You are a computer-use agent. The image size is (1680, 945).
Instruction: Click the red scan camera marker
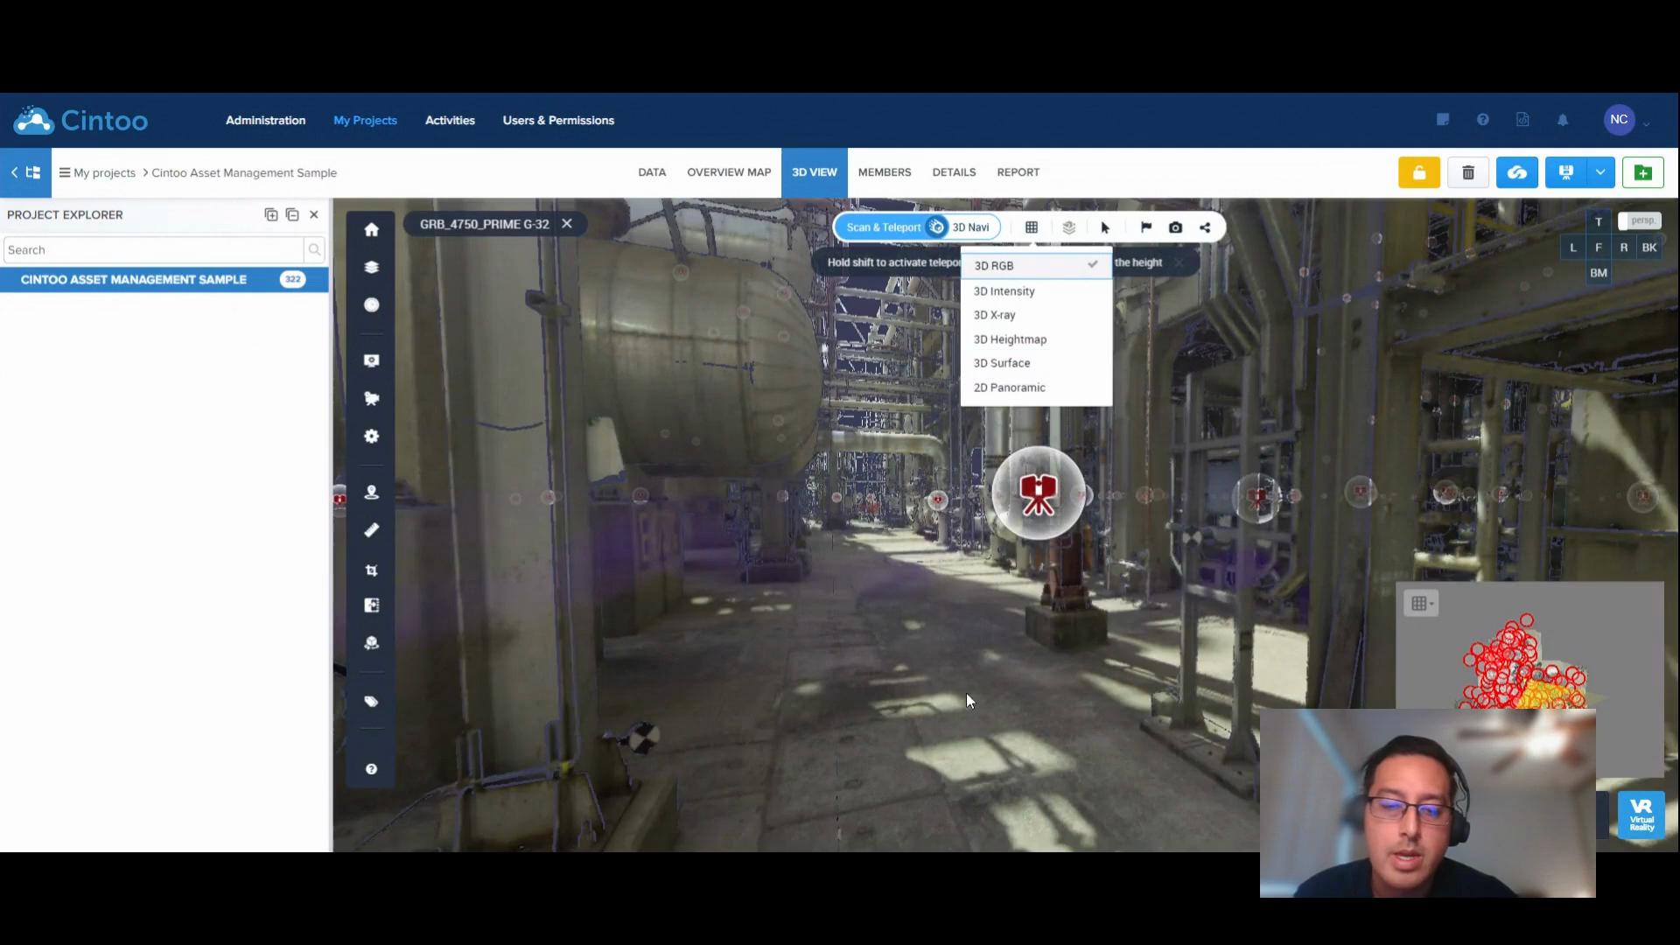(x=1038, y=493)
